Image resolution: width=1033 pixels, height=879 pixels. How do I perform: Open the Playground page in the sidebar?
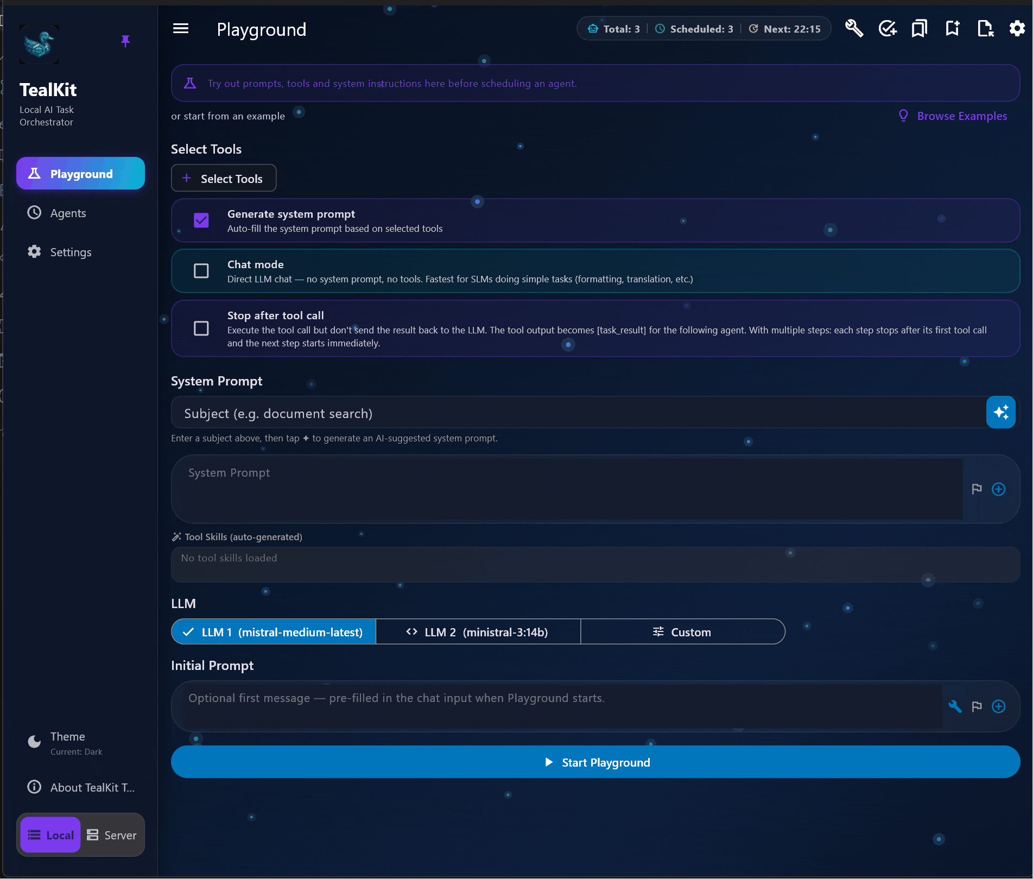tap(80, 174)
